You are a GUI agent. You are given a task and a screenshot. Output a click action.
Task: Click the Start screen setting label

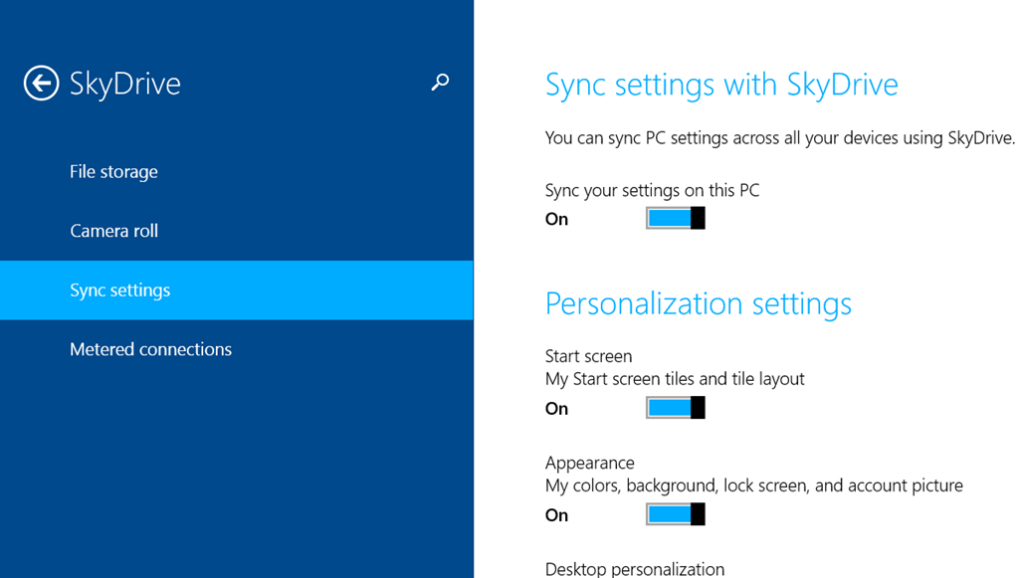(x=589, y=356)
